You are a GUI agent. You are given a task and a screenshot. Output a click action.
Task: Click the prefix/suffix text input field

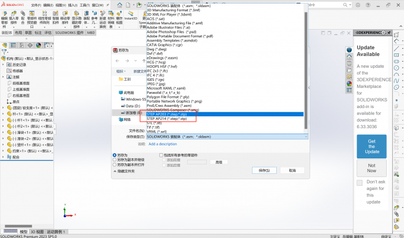point(197,162)
